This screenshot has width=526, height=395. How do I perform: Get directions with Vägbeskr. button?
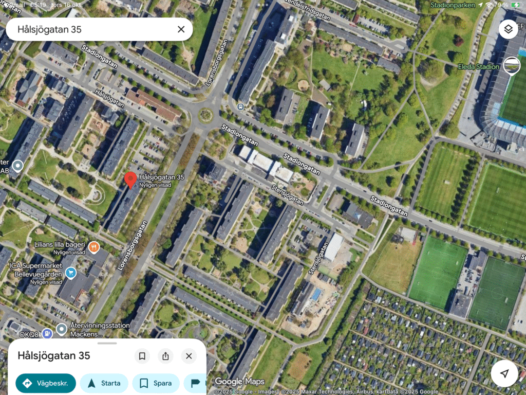[46, 383]
